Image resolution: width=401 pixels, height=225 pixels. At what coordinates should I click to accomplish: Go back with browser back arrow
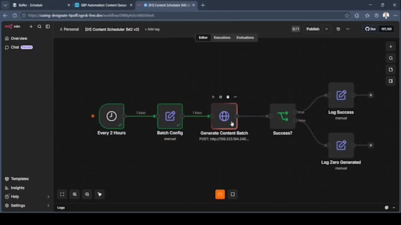[5, 15]
